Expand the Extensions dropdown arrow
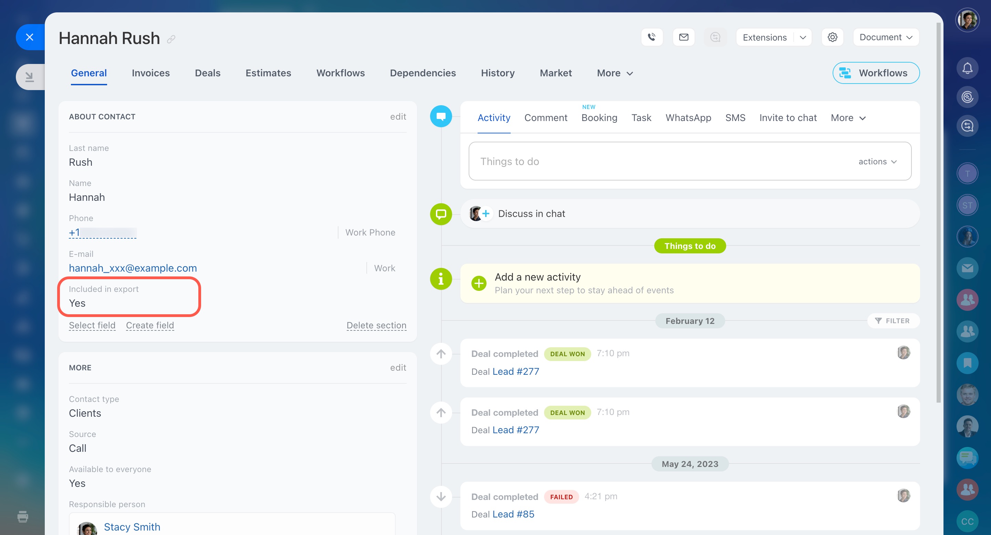This screenshot has height=535, width=991. tap(803, 37)
